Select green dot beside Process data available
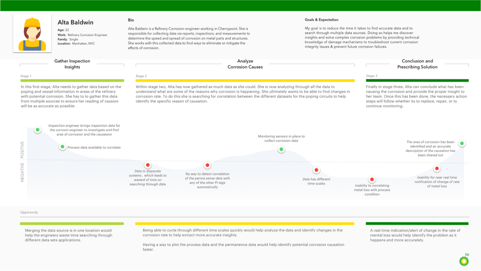481x271 pixels. (x=62, y=147)
